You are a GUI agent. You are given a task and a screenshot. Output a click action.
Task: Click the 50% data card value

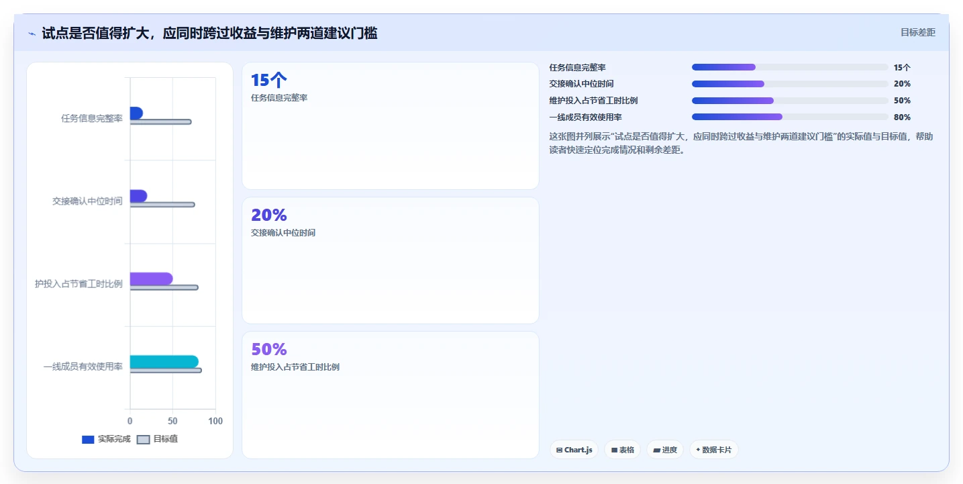point(269,349)
